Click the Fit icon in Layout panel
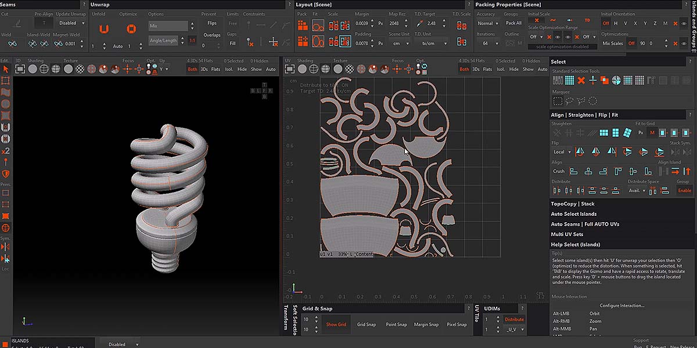Image resolution: width=697 pixels, height=348 pixels. click(x=318, y=26)
